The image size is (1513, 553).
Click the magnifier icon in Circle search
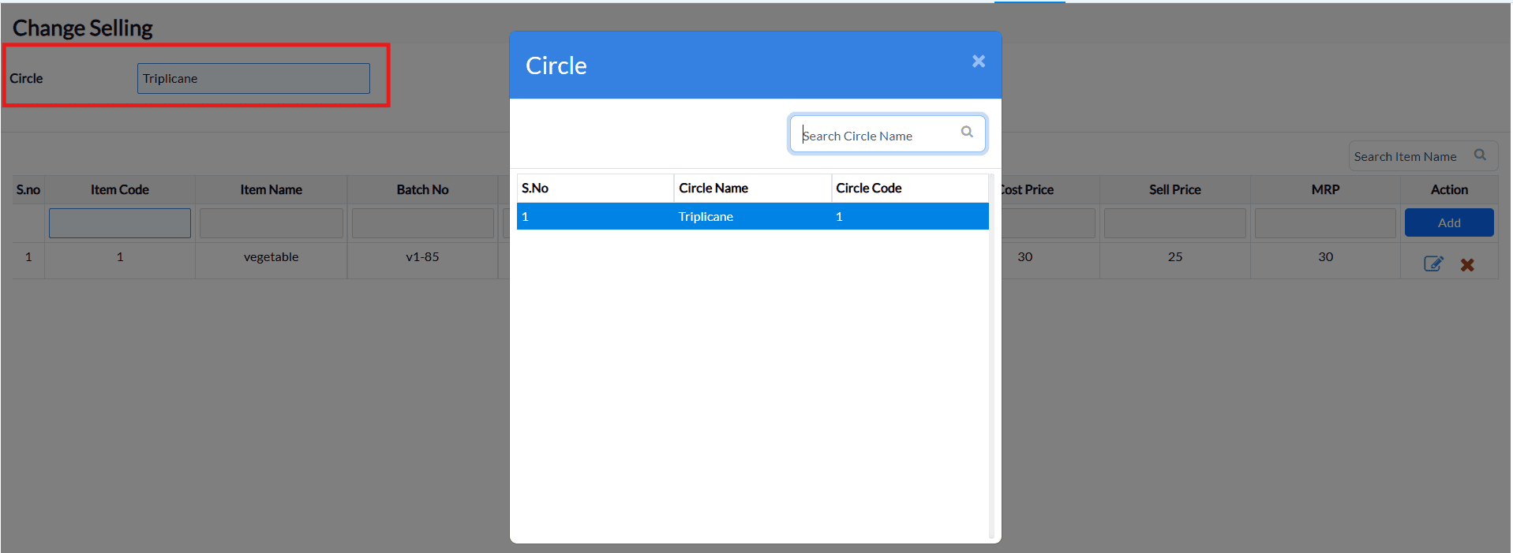coord(967,133)
